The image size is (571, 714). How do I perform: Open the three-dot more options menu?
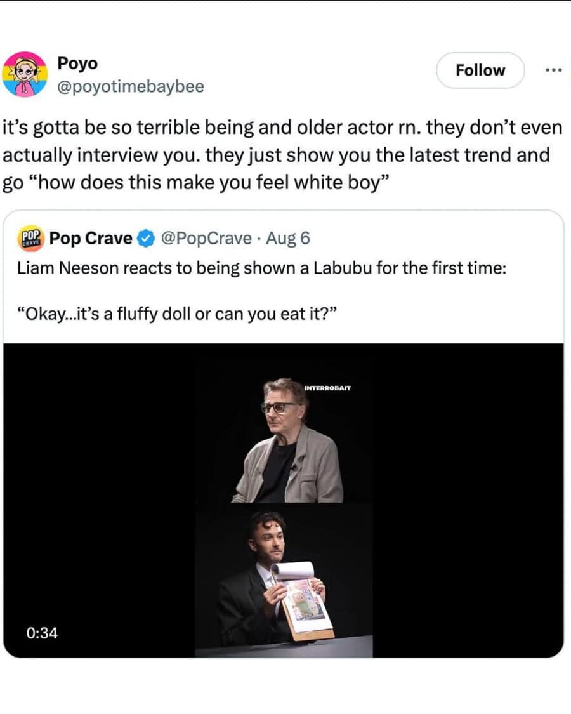pos(553,70)
